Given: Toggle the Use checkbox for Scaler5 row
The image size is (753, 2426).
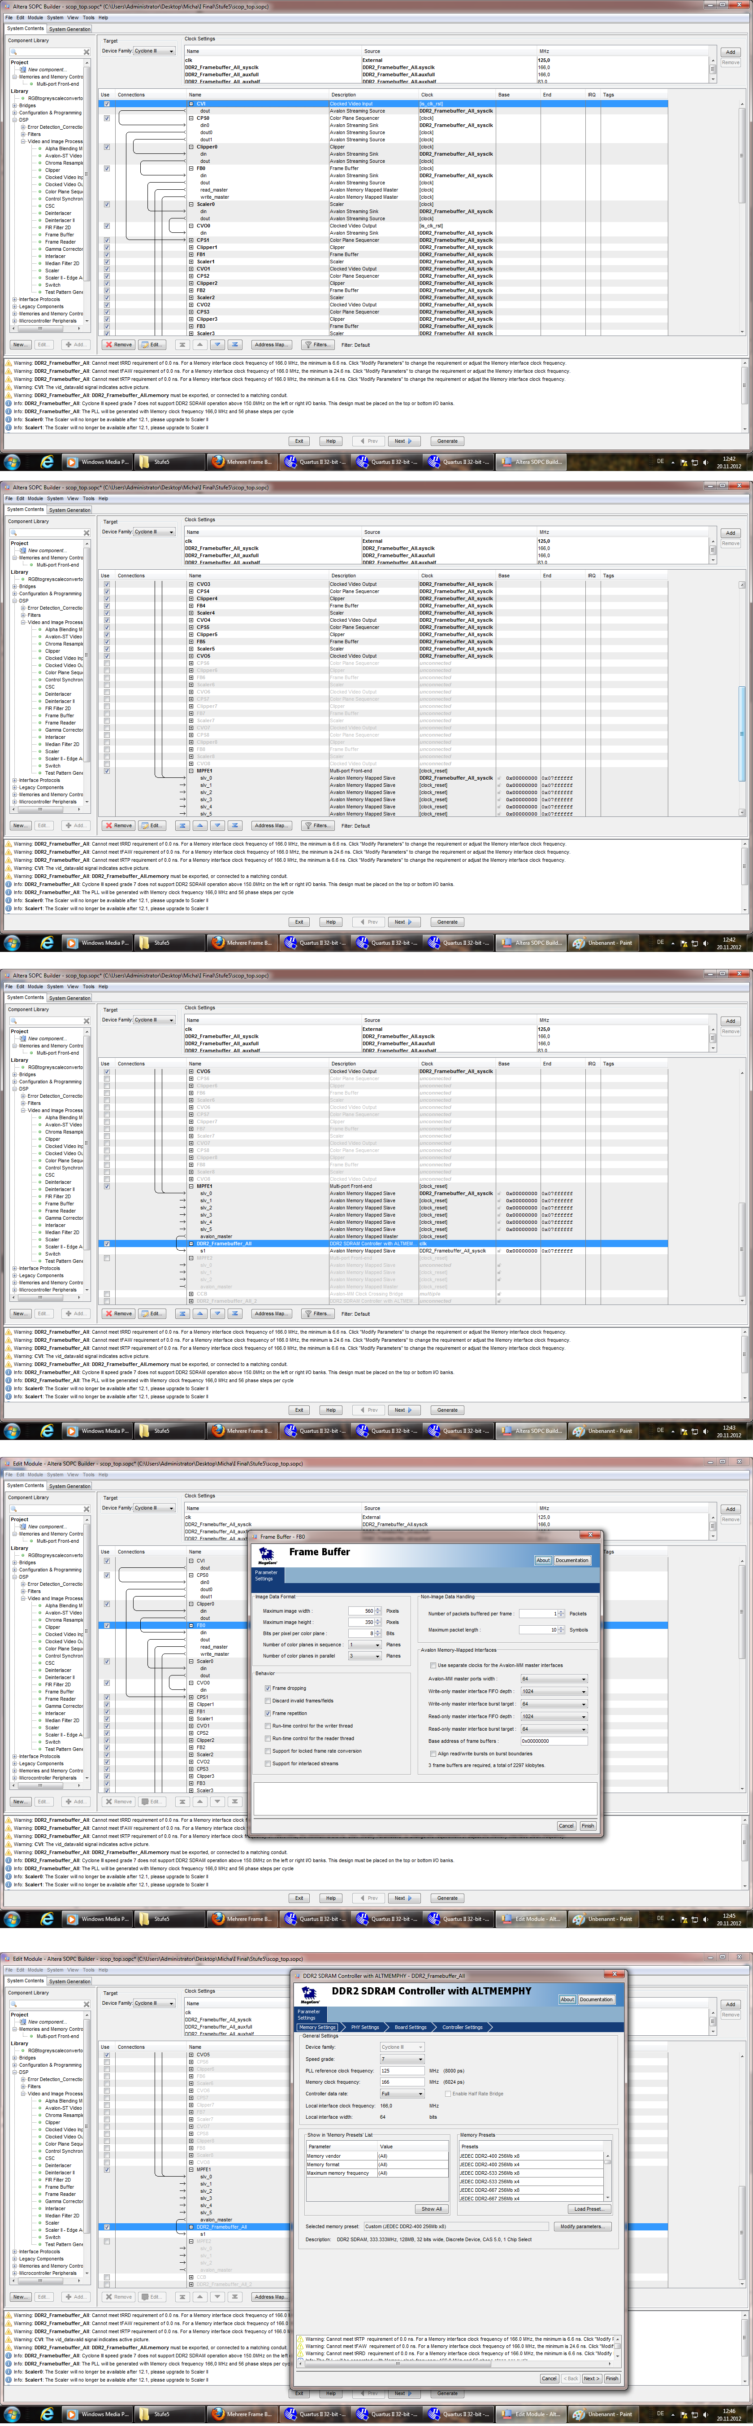Looking at the screenshot, I should point(106,649).
